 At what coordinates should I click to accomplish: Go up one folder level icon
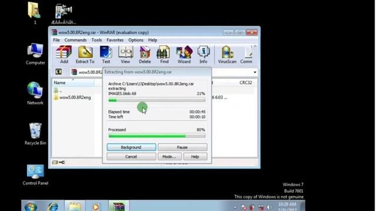59,72
